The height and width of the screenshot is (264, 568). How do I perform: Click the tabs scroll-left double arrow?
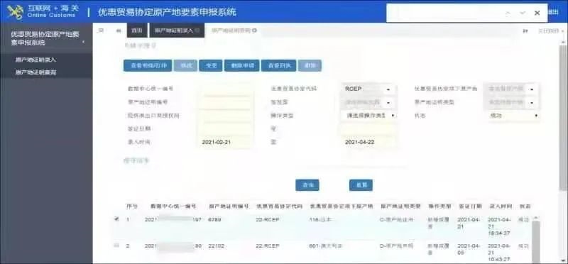[119, 31]
